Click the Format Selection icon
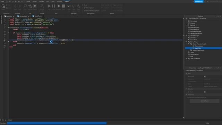 pyautogui.click(x=42, y=6)
